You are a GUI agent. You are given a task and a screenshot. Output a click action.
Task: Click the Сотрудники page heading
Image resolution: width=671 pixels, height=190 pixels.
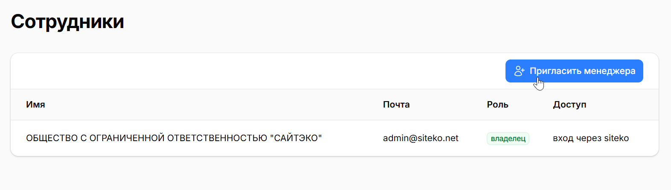pyautogui.click(x=67, y=21)
